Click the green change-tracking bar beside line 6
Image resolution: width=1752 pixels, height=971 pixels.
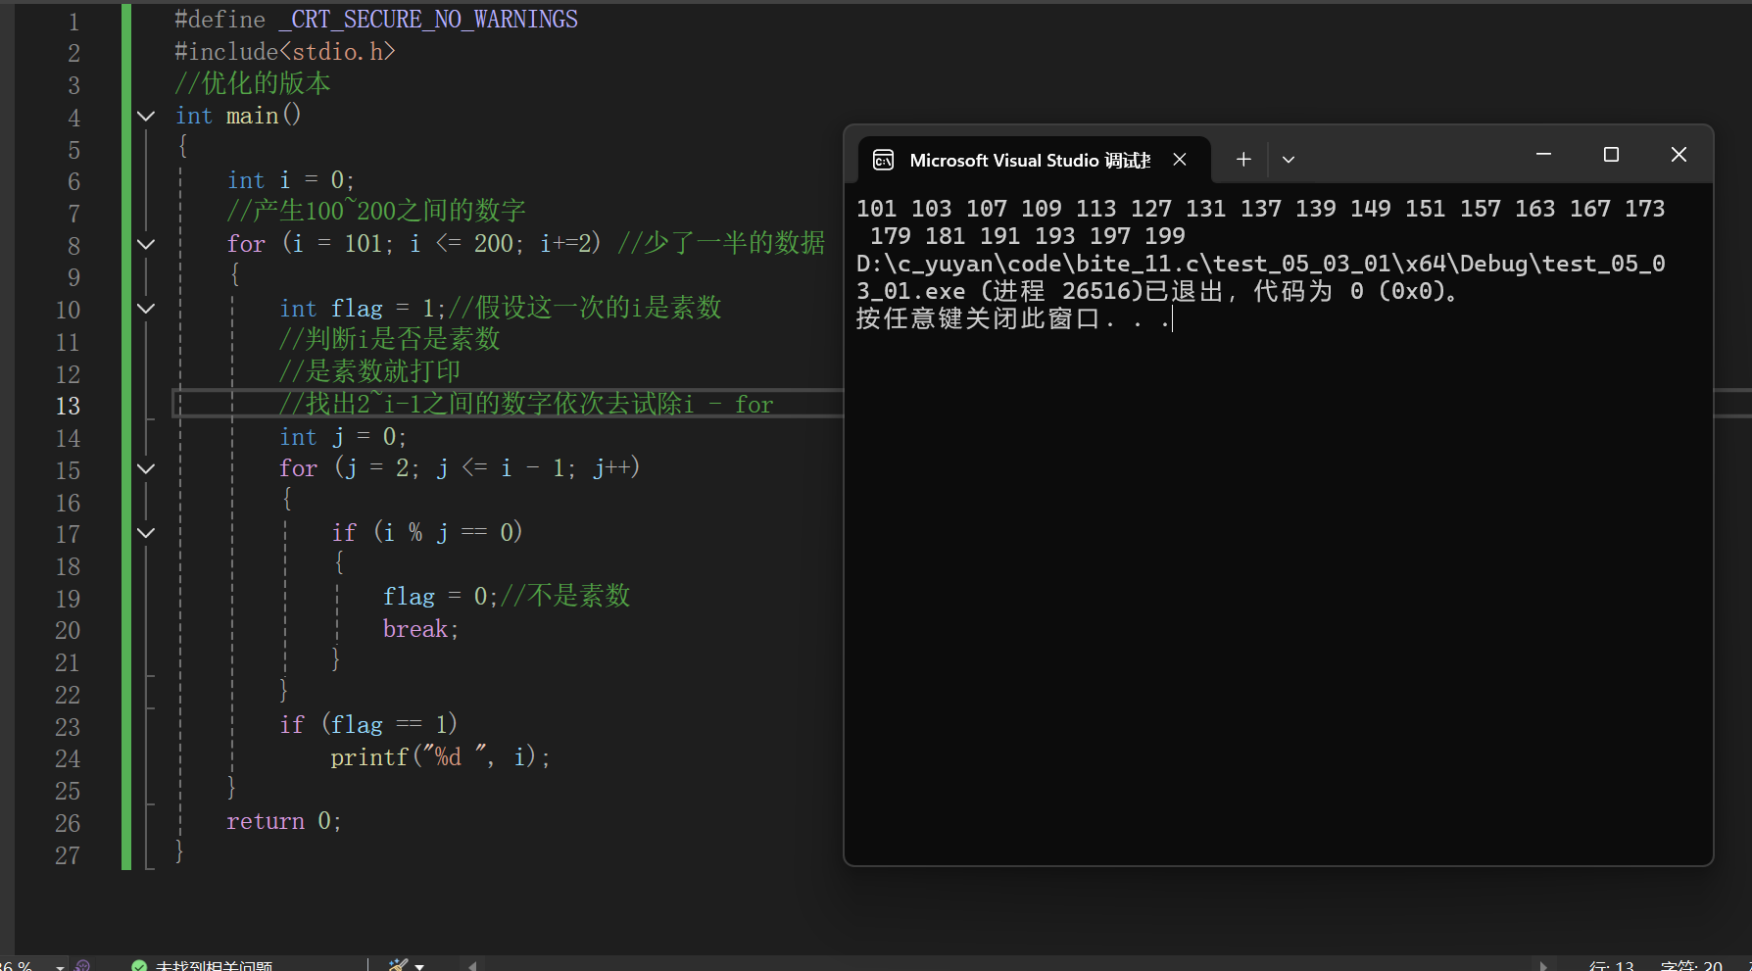pos(125,180)
